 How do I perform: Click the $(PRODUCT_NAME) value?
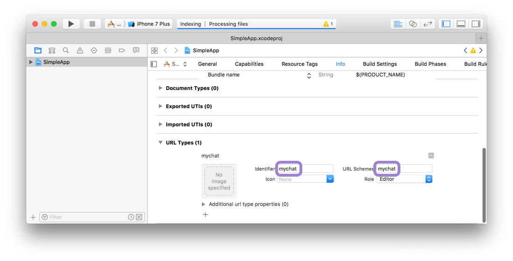pos(380,75)
